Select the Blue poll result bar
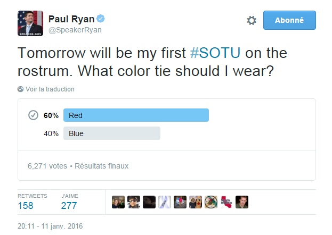This screenshot has height=235, width=332. (112, 133)
